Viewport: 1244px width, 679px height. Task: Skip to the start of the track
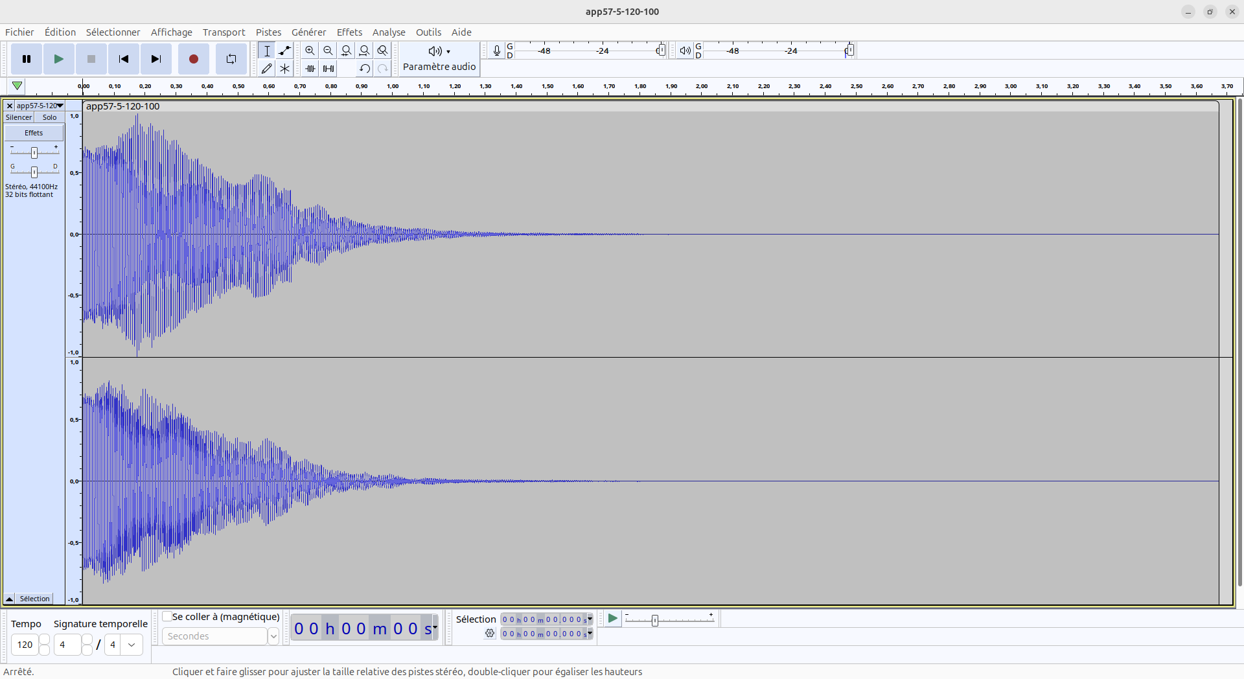[123, 59]
